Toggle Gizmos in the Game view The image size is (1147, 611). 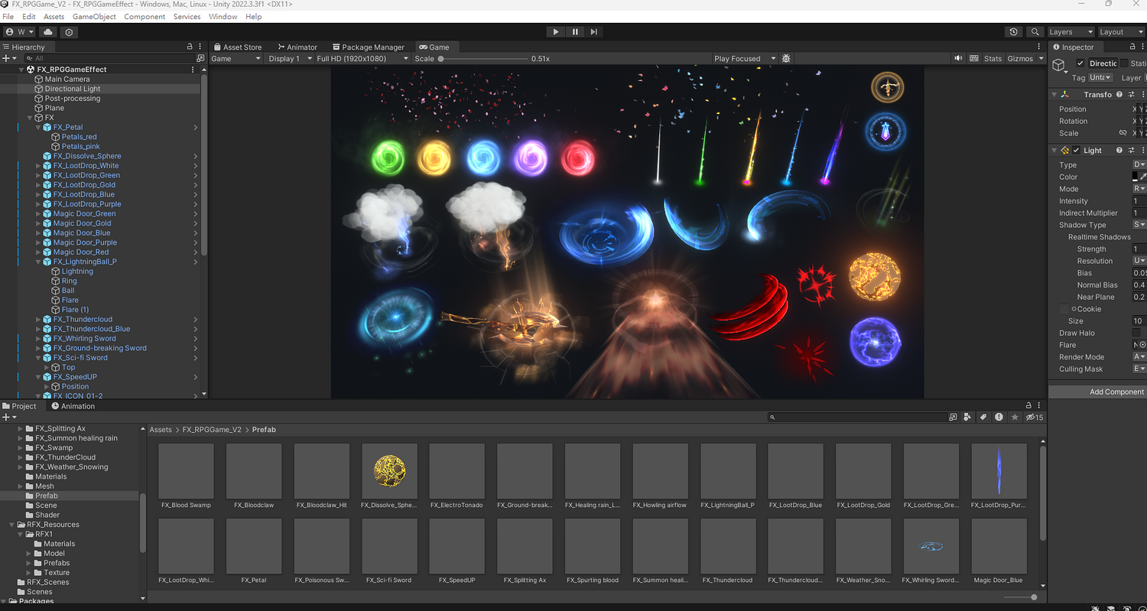(x=1020, y=58)
